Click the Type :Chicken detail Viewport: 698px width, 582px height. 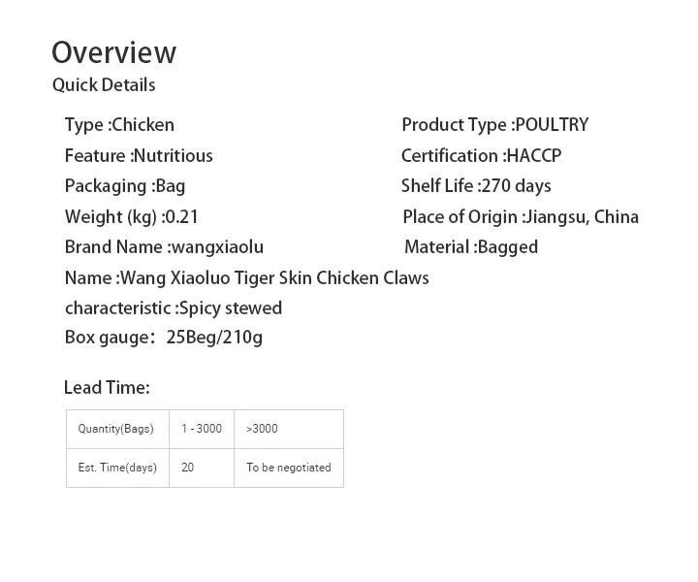point(119,125)
